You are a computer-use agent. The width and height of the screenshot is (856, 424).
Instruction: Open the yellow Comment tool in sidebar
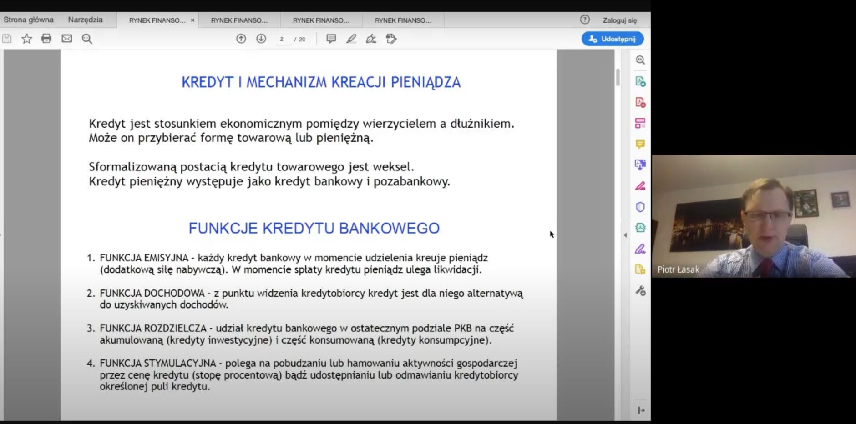[x=640, y=144]
